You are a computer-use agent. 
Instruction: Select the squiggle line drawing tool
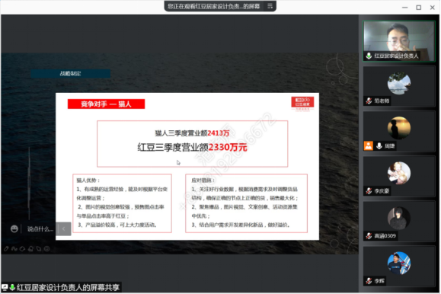(x=14, y=248)
